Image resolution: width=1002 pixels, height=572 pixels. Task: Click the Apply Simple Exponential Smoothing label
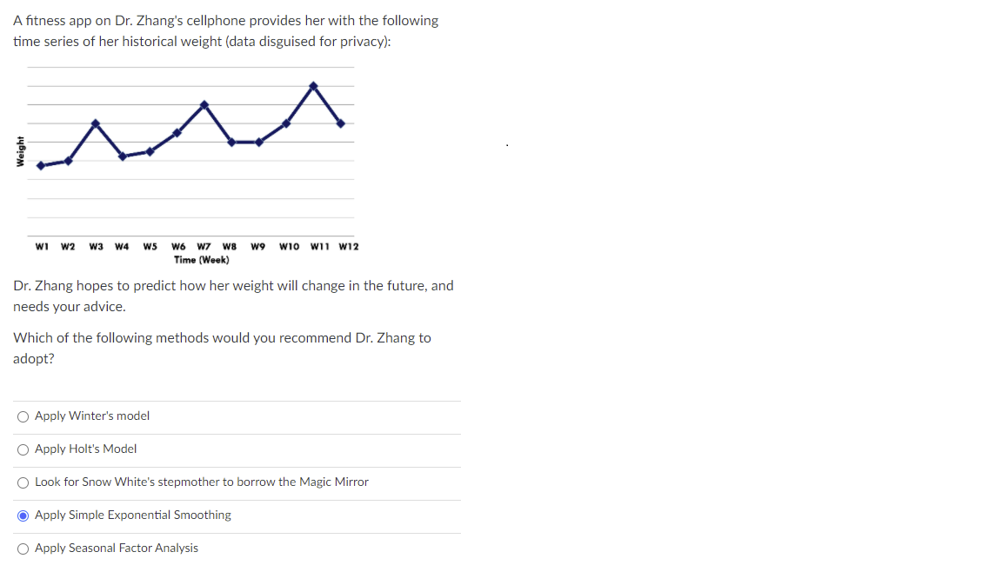[x=133, y=515]
